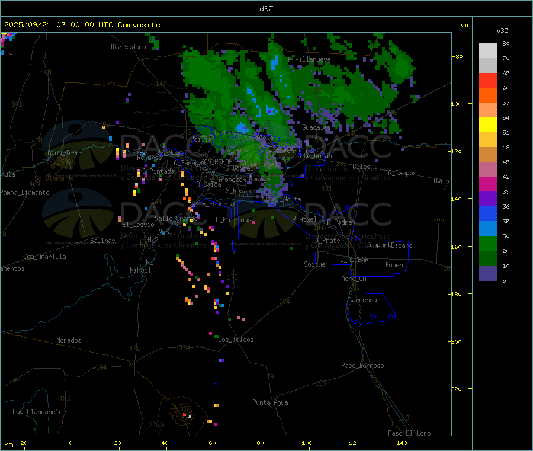The image size is (533, 451).
Task: Select the blue 35 dBZ legend swatch
Action: pyautogui.click(x=488, y=213)
